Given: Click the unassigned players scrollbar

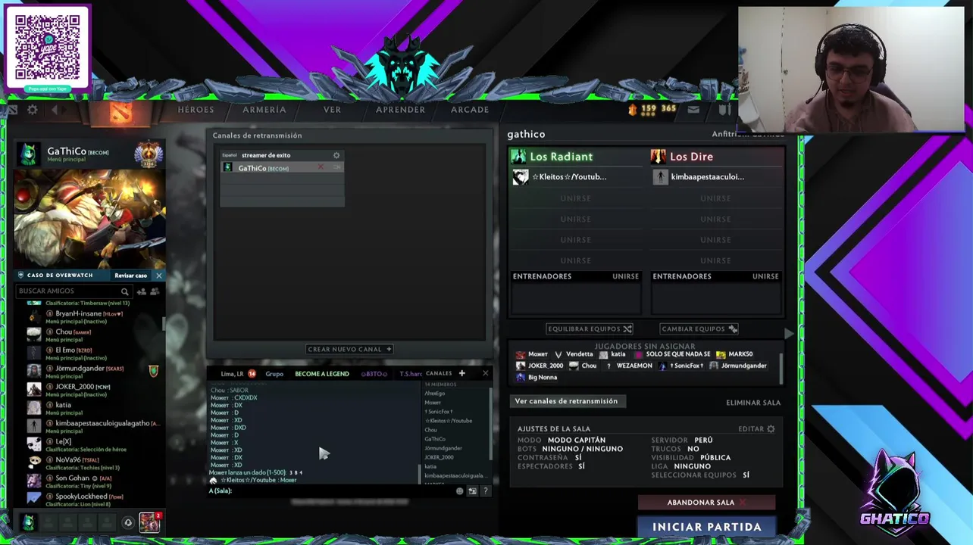Looking at the screenshot, I should click(x=781, y=368).
